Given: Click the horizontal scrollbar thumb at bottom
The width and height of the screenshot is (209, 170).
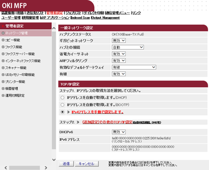Looking at the screenshot, I should pos(25,168).
